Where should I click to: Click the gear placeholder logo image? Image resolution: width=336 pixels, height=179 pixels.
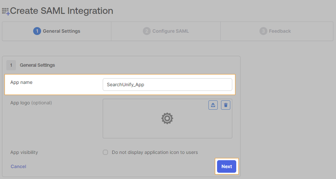[x=167, y=118]
